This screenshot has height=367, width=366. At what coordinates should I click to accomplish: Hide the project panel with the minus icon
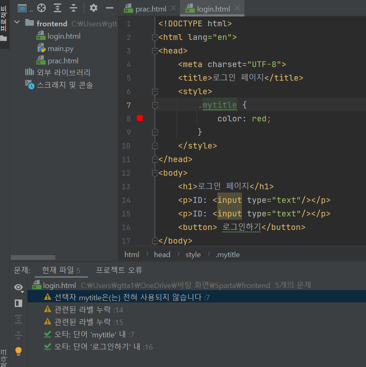pyautogui.click(x=109, y=8)
